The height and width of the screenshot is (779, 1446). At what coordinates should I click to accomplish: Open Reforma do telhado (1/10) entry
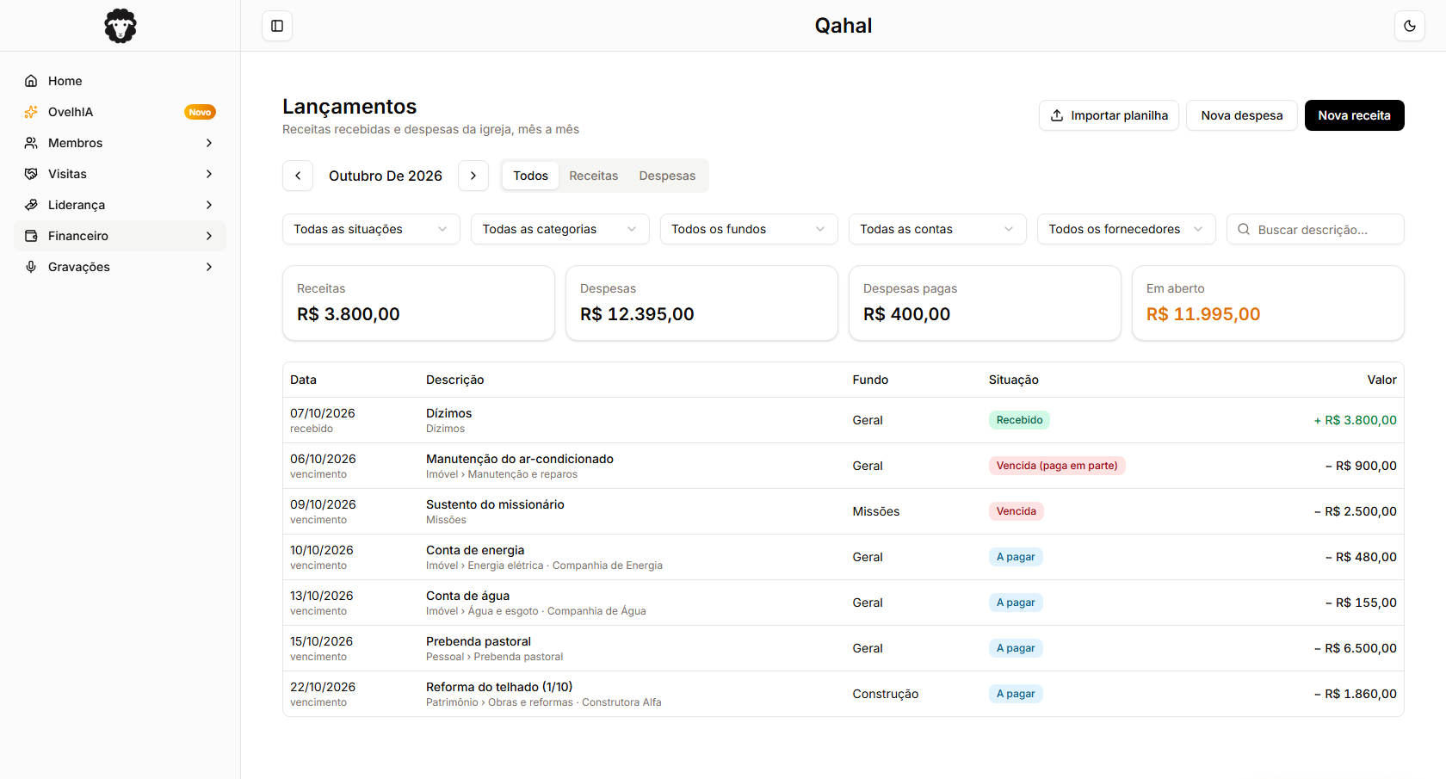pyautogui.click(x=843, y=694)
